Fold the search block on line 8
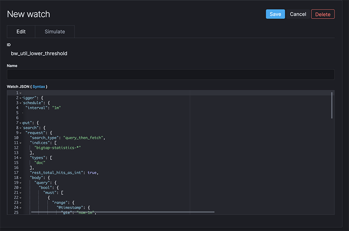 click(21, 128)
